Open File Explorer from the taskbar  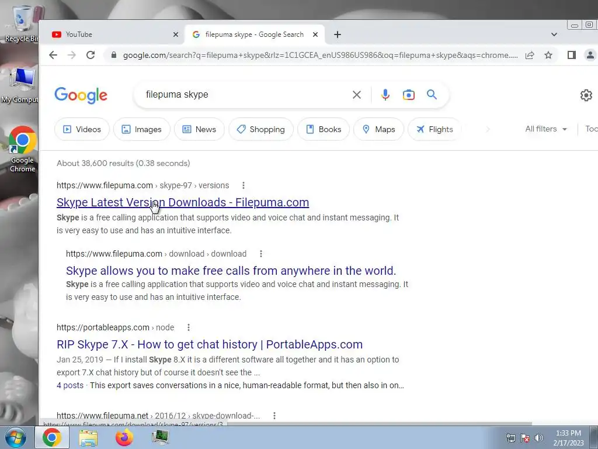coord(88,437)
